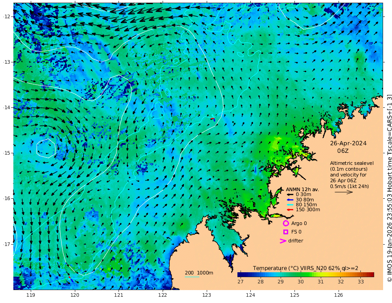Click the 'Altimetric sealevel' caption text
Image resolution: width=392 pixels, height=303 pixels.
352,163
